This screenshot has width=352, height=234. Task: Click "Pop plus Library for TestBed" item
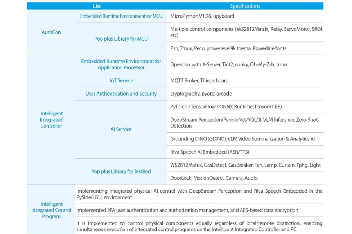(121, 171)
